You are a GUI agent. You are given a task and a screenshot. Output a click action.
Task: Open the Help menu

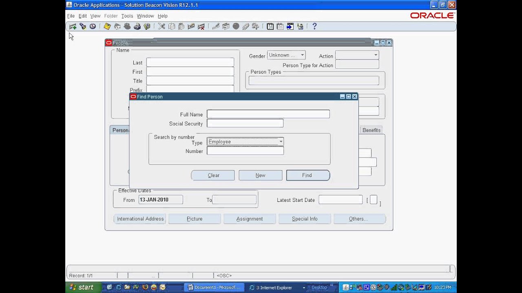click(x=163, y=16)
